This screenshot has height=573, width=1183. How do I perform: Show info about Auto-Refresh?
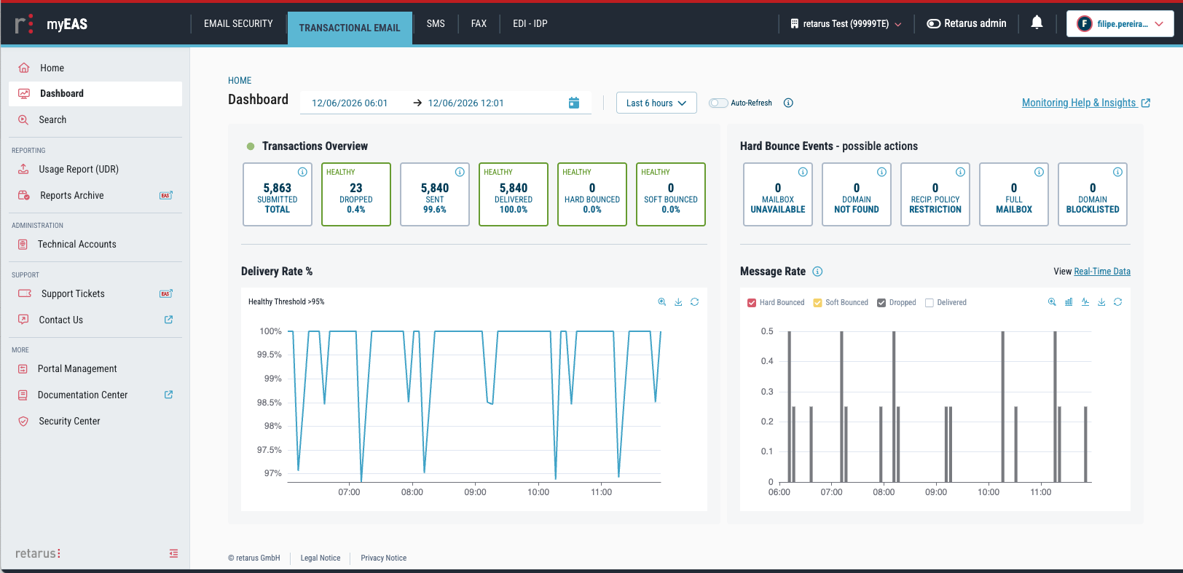pyautogui.click(x=788, y=103)
